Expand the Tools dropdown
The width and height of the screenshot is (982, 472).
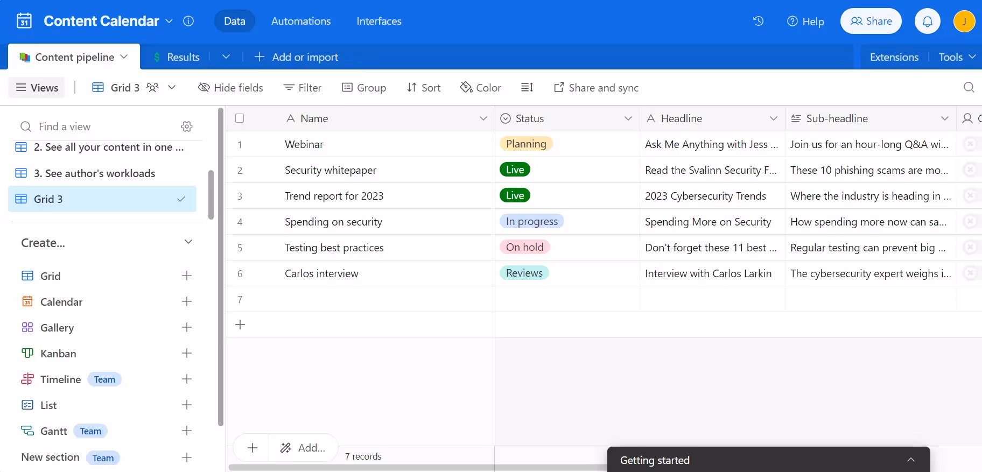coord(957,57)
